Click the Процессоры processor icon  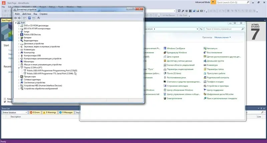coord(22,77)
